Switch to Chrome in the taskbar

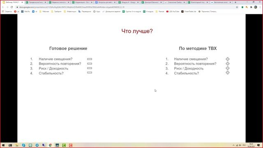coord(50,145)
